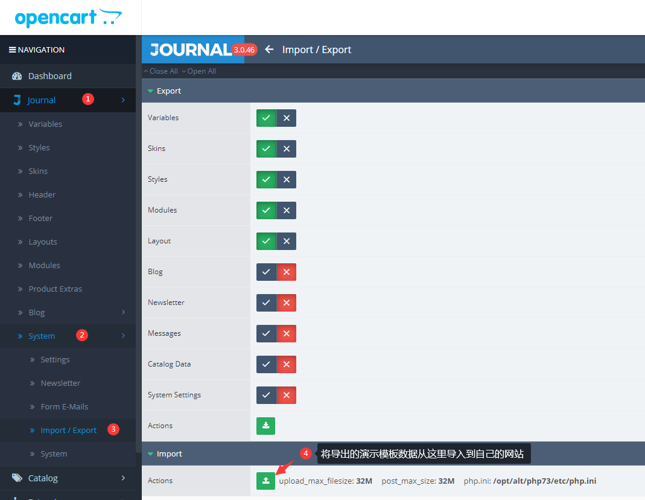Screen dimensions: 645x500
Task: Click the export download icon button
Action: pyautogui.click(x=265, y=426)
